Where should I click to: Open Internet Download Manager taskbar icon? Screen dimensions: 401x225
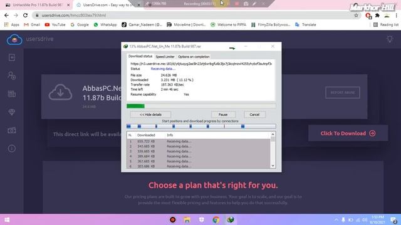(231, 219)
